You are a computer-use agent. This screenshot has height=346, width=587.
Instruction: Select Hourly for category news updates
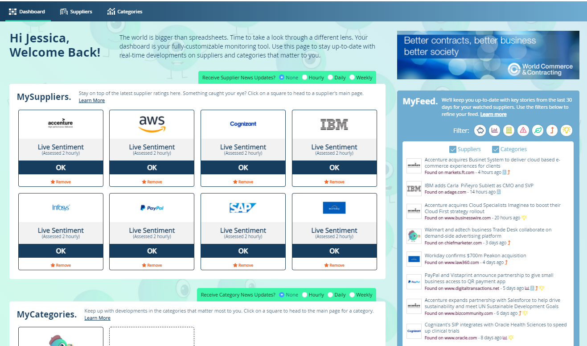point(305,295)
